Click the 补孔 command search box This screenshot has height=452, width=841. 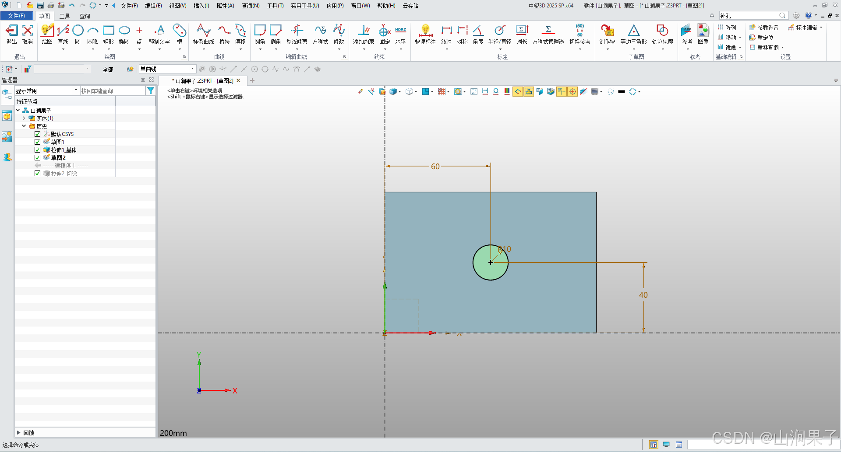coord(753,16)
